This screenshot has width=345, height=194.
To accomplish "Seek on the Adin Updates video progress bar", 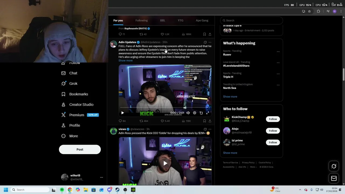I will coord(165,108).
